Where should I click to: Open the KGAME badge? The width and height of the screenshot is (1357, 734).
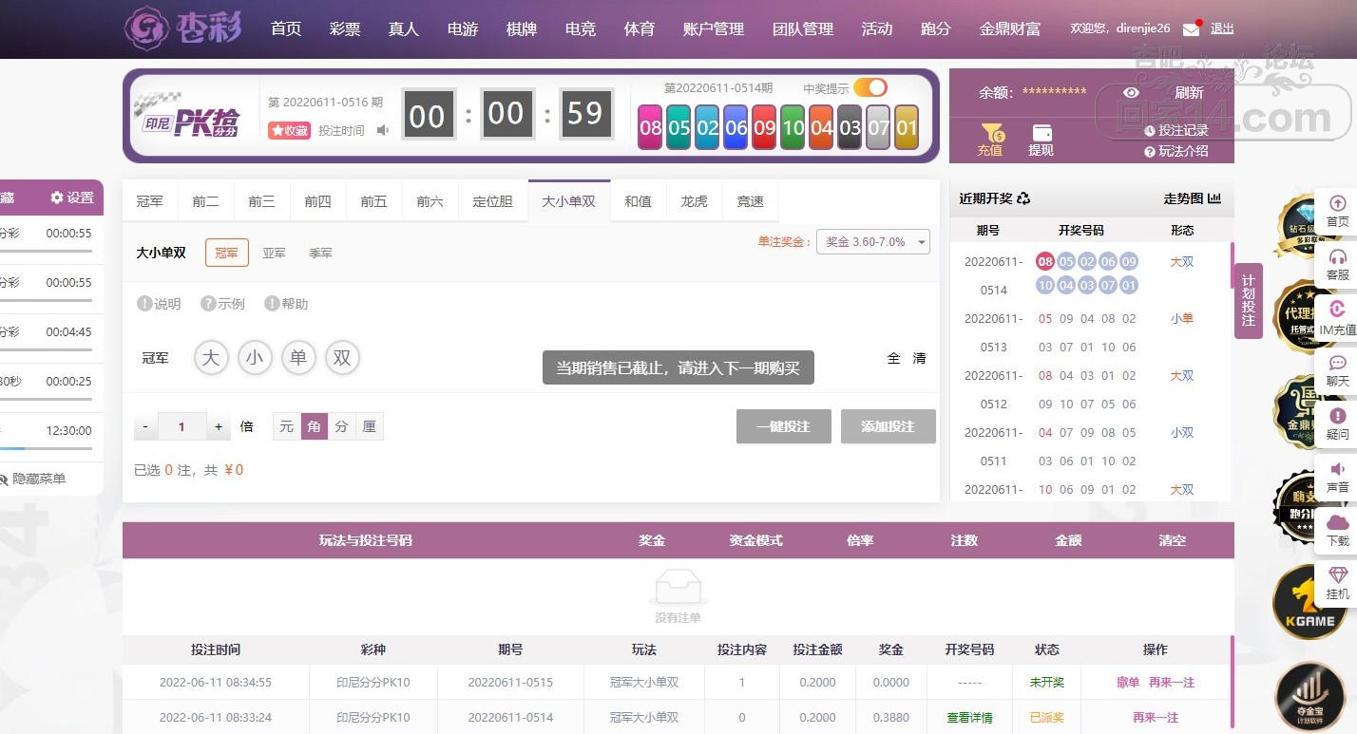[1309, 602]
